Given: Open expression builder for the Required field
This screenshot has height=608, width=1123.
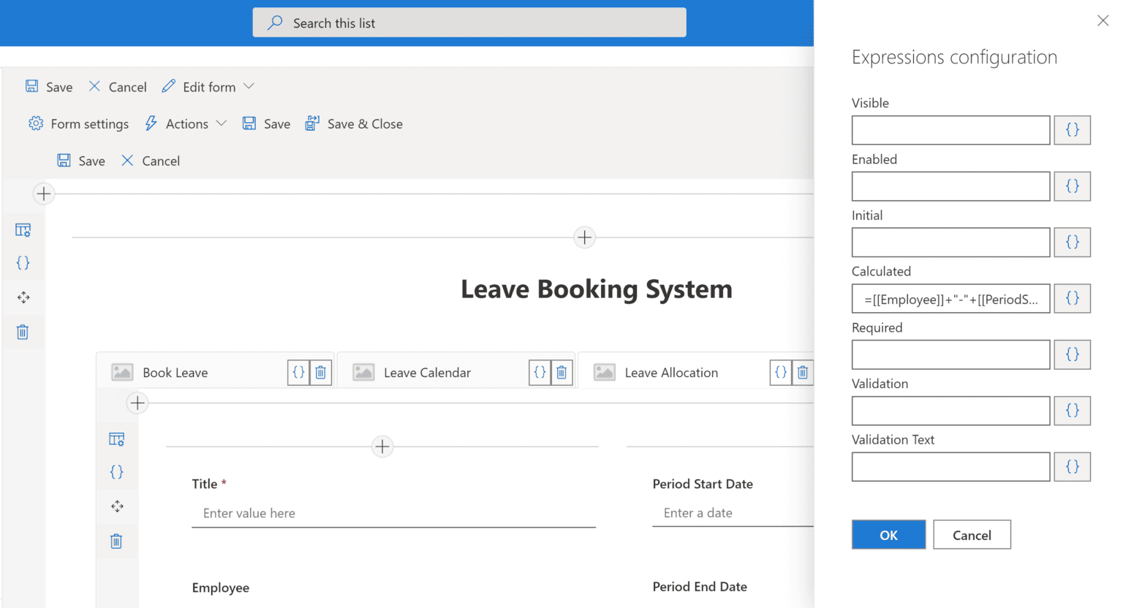Looking at the screenshot, I should tap(1072, 354).
